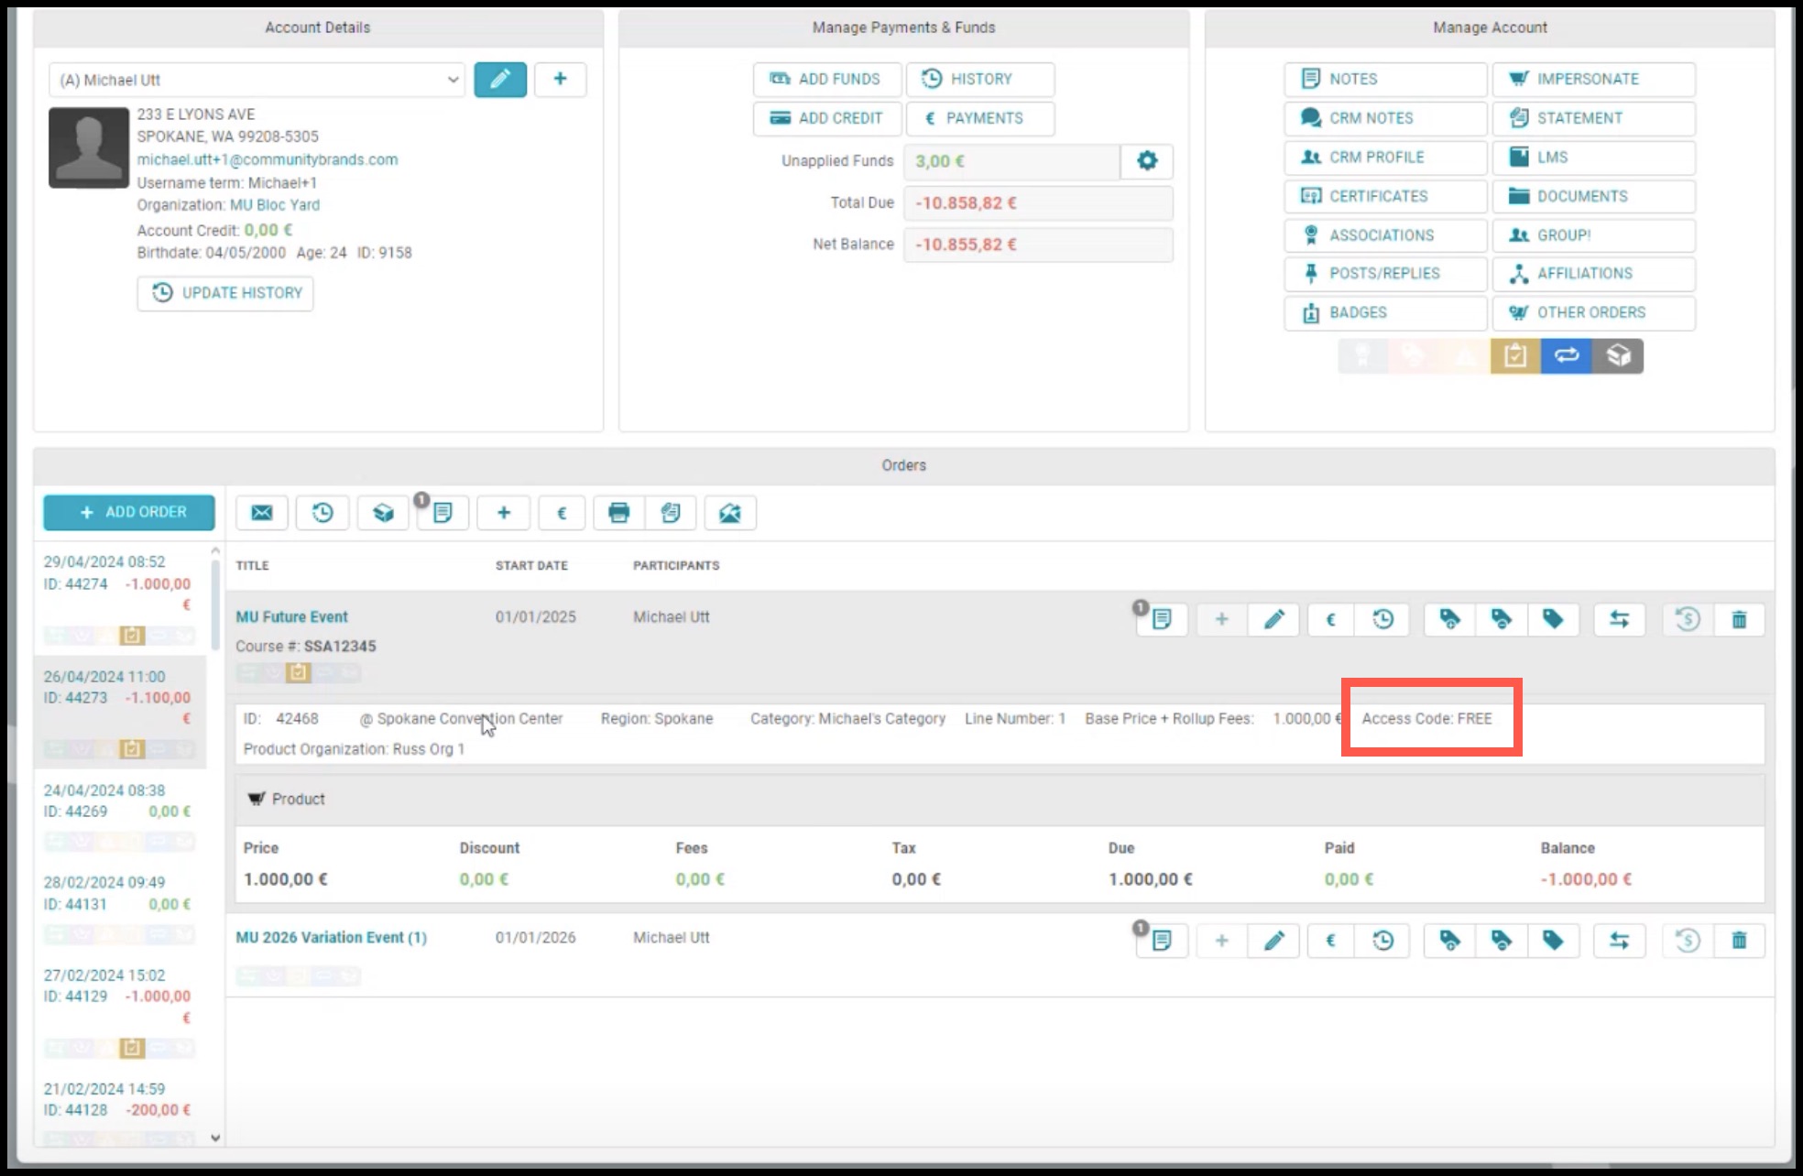Image resolution: width=1803 pixels, height=1176 pixels.
Task: Expand MU 2026 Variation Event order line
Action: click(x=331, y=938)
